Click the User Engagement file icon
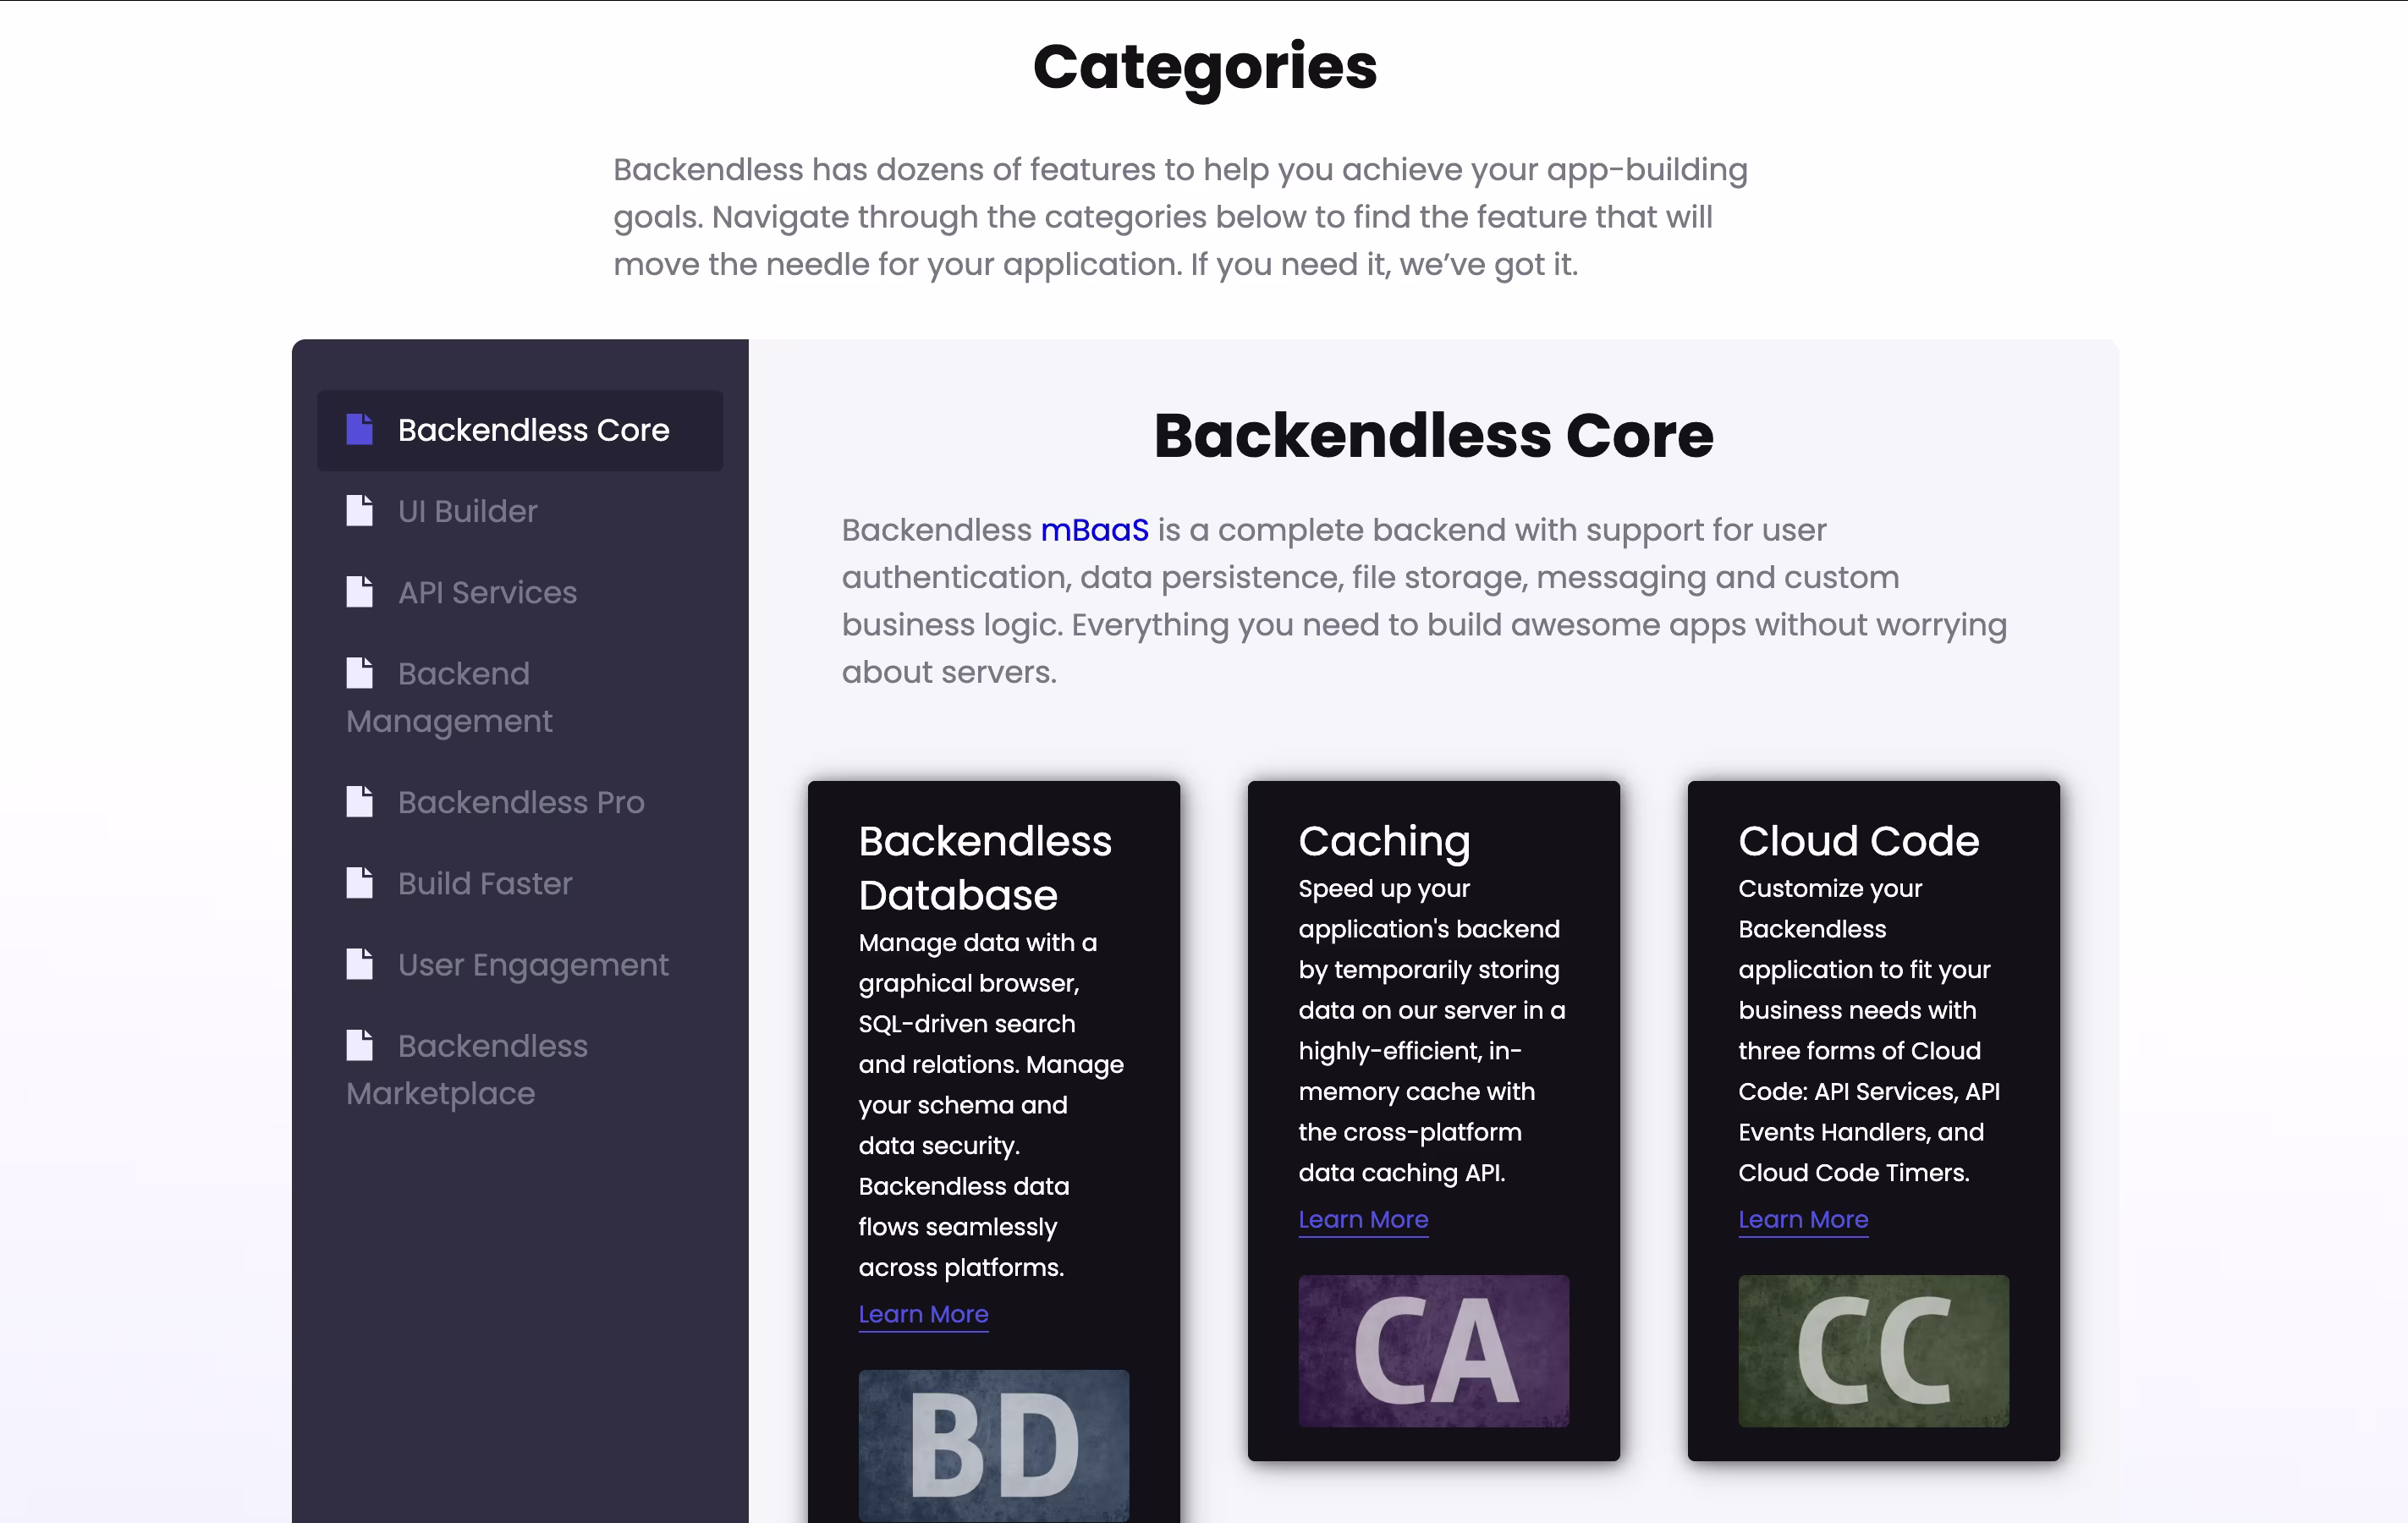Image resolution: width=2408 pixels, height=1523 pixels. tap(359, 964)
